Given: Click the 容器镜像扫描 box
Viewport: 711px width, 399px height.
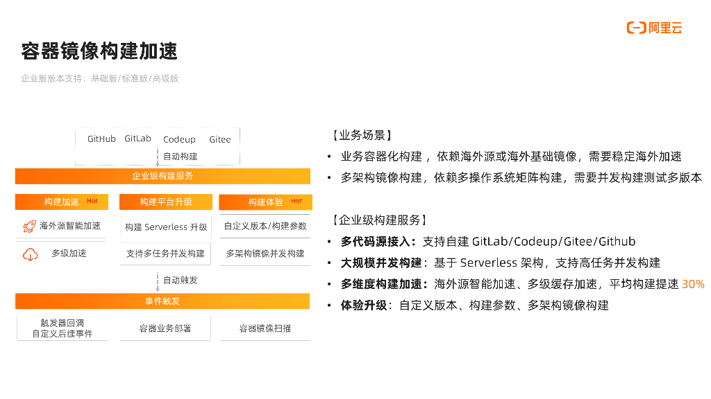Looking at the screenshot, I should tap(265, 328).
